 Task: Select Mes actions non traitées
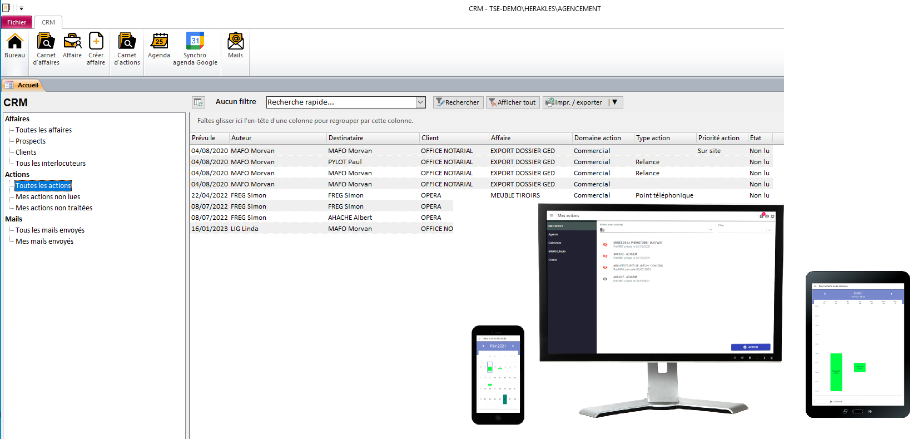tap(54, 208)
